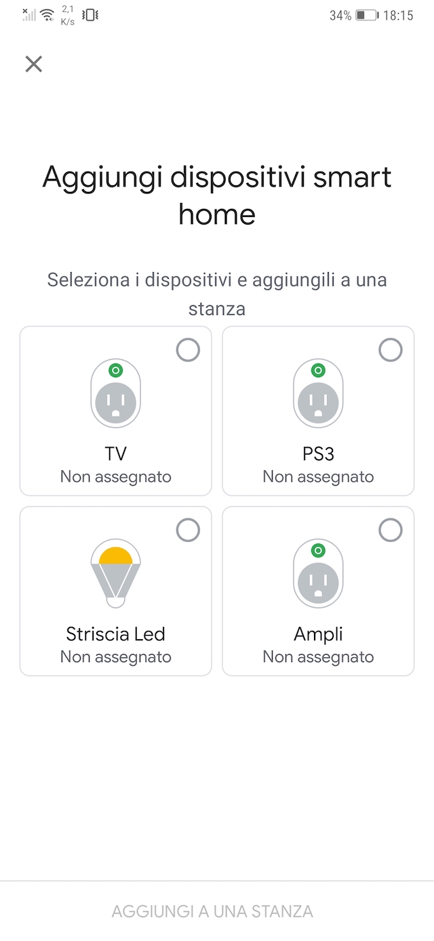Tap the PS3 smart plug icon
Viewport: 434px width, 941px height.
[x=318, y=393]
